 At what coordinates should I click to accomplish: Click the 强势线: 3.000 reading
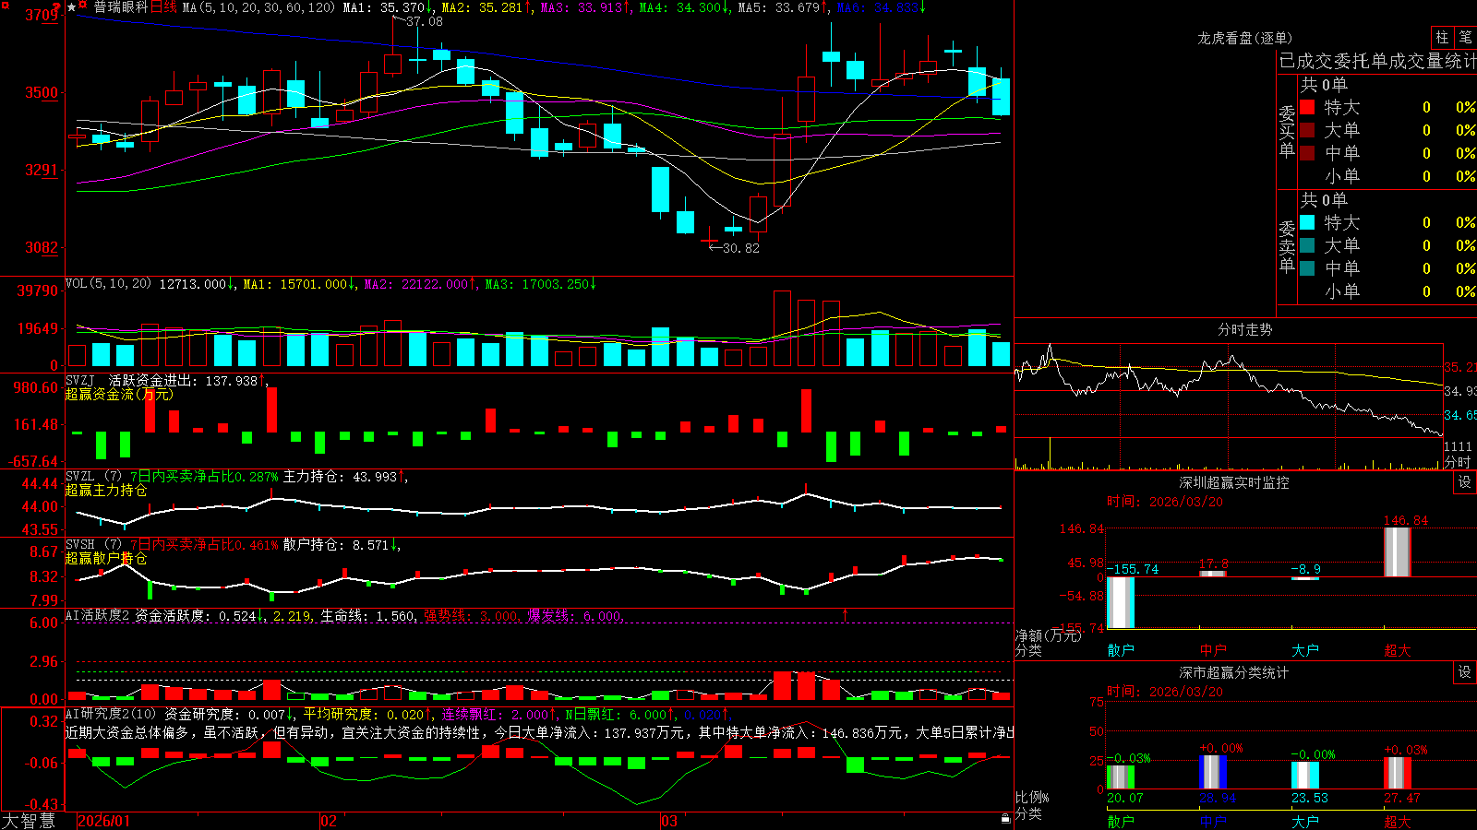[471, 615]
